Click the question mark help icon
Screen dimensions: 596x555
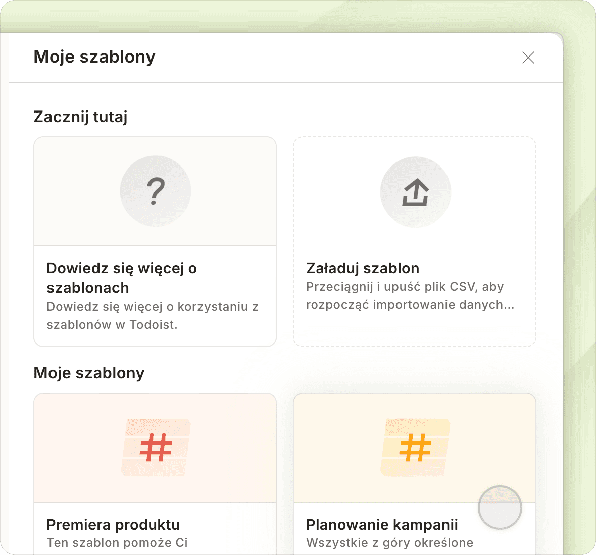[x=156, y=191]
